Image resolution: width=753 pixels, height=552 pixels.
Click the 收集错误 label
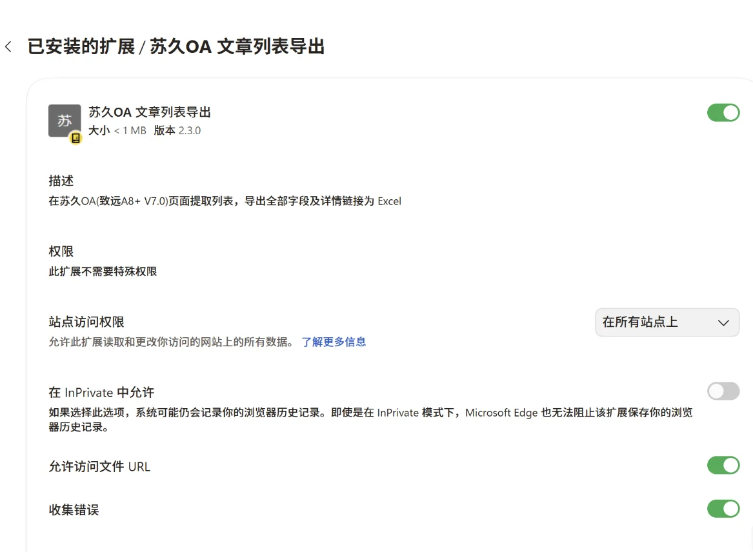74,509
